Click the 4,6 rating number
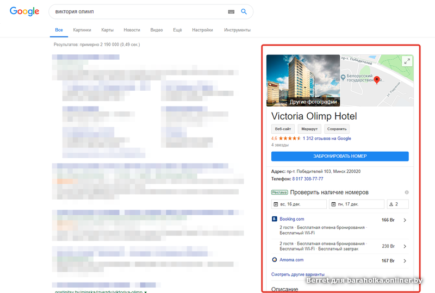The width and height of the screenshot is (435, 293). coord(274,138)
